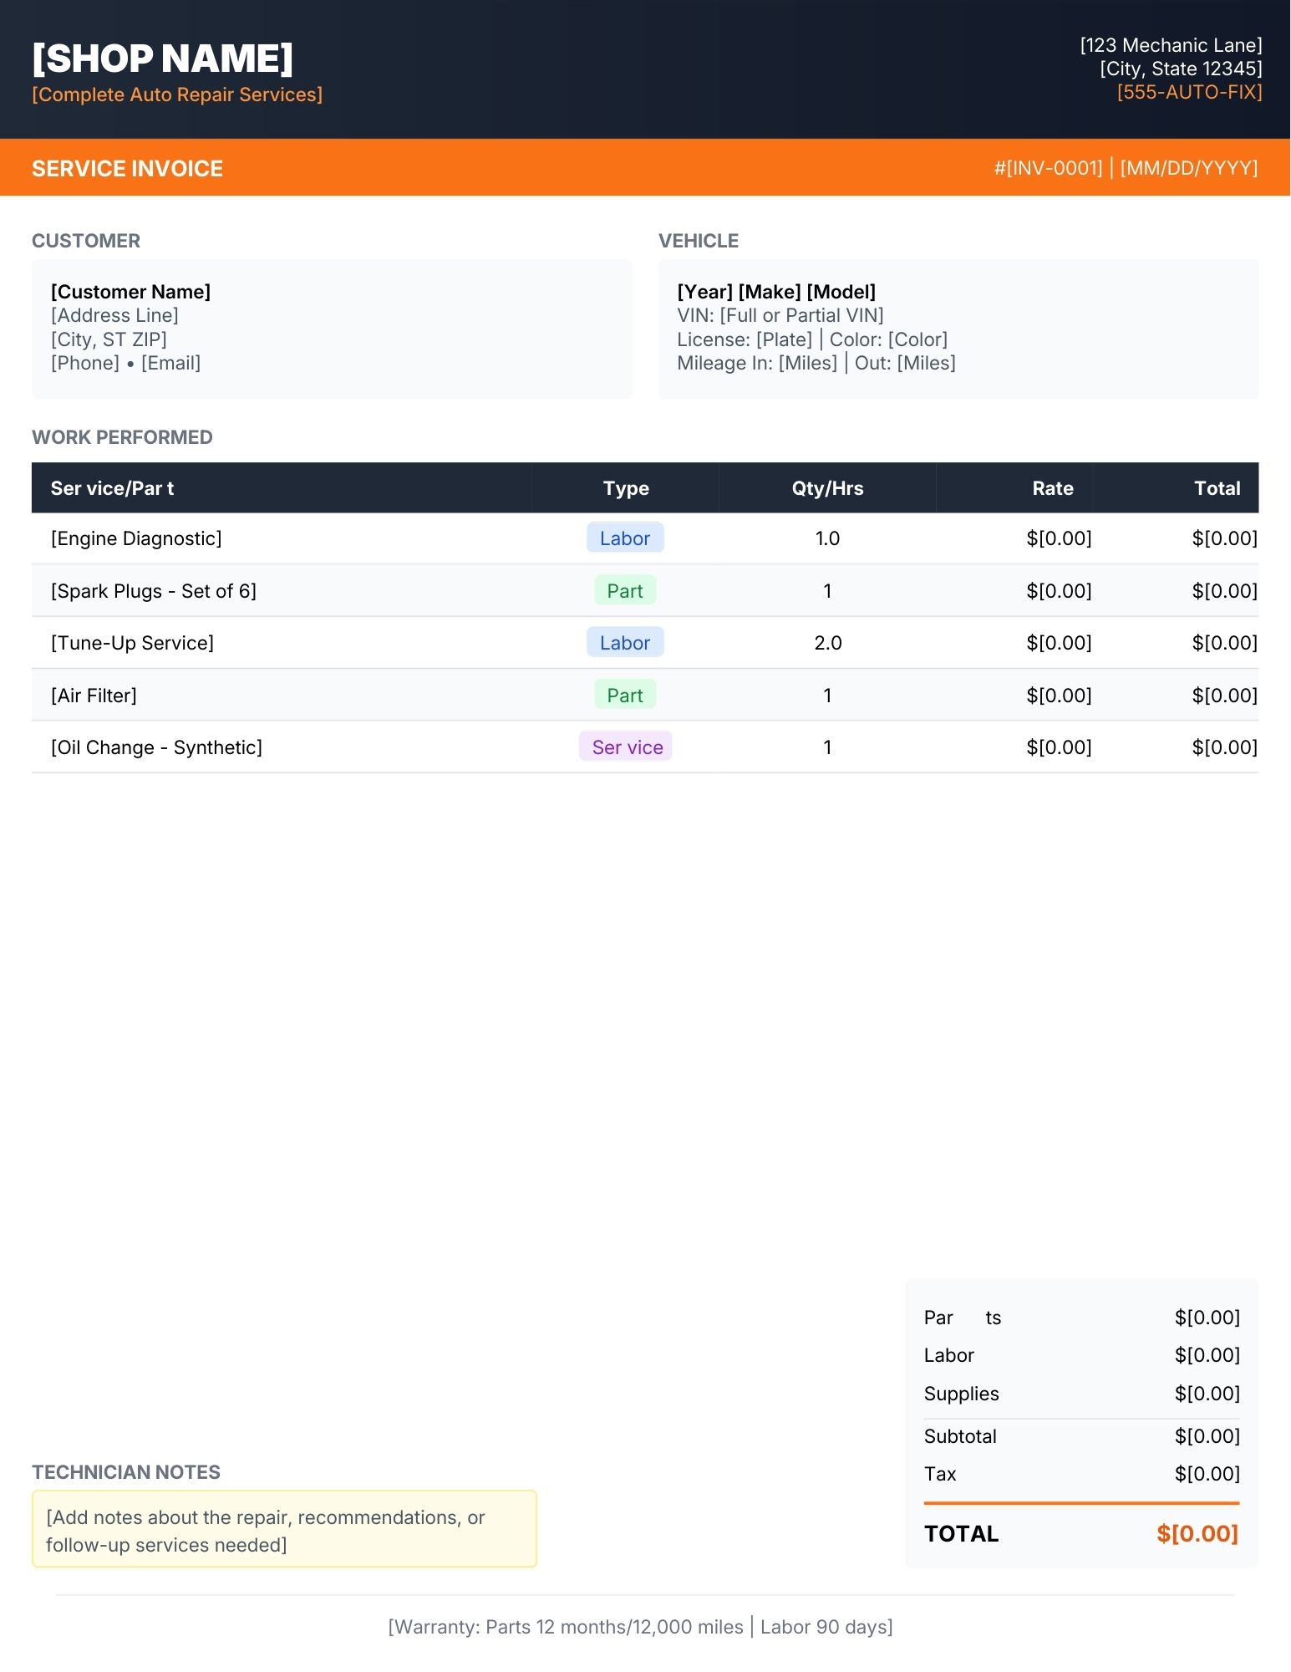The height and width of the screenshot is (1672, 1291).
Task: Click the Supplies amount in the summary
Action: pos(1207,1394)
